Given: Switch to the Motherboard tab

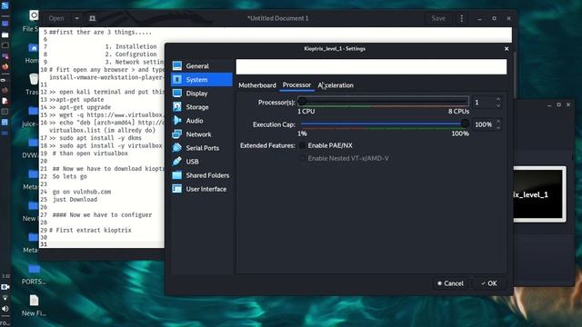Looking at the screenshot, I should click(257, 85).
